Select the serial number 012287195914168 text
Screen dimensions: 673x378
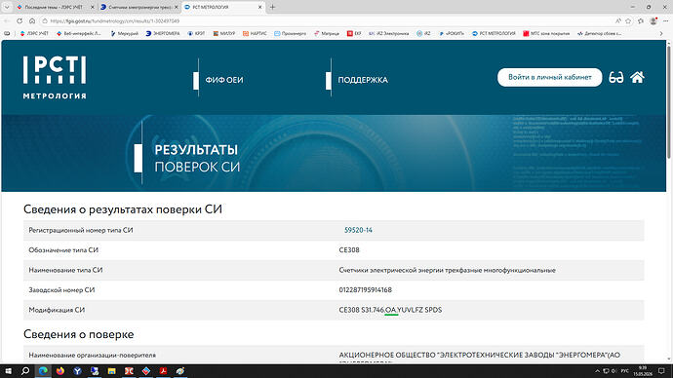(x=365, y=290)
